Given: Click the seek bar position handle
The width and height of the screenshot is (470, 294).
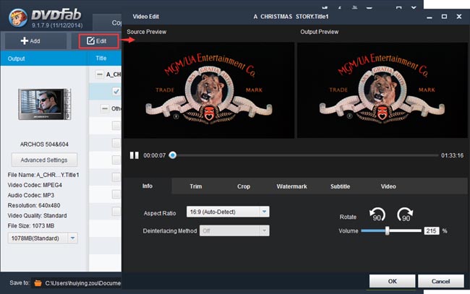Looking at the screenshot, I should (173, 155).
